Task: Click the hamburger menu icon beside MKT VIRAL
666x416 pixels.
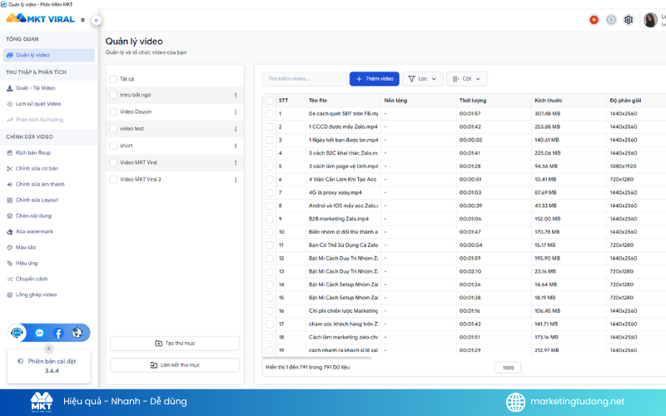Action: [x=82, y=20]
